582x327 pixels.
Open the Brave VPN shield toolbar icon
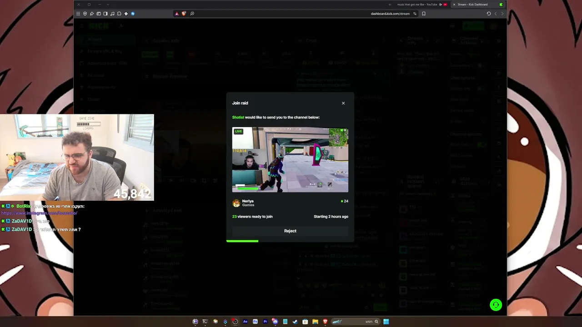click(x=85, y=14)
